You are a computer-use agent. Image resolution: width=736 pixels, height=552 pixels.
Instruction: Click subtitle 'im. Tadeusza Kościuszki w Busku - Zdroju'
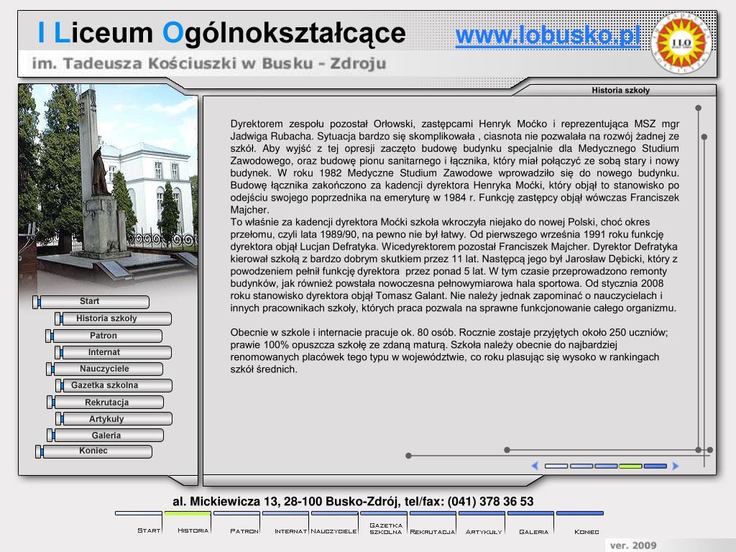coord(209,63)
